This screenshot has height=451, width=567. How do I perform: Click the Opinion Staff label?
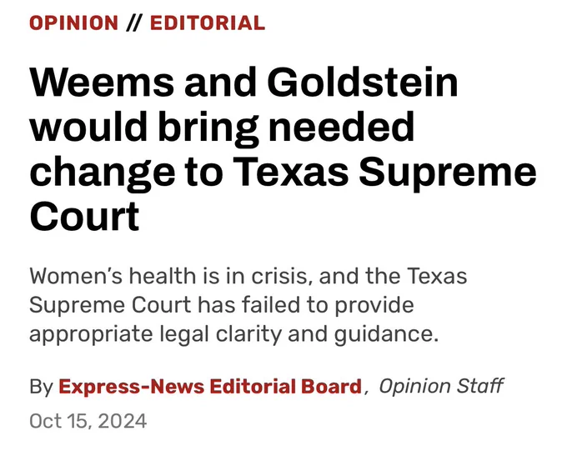pyautogui.click(x=441, y=386)
